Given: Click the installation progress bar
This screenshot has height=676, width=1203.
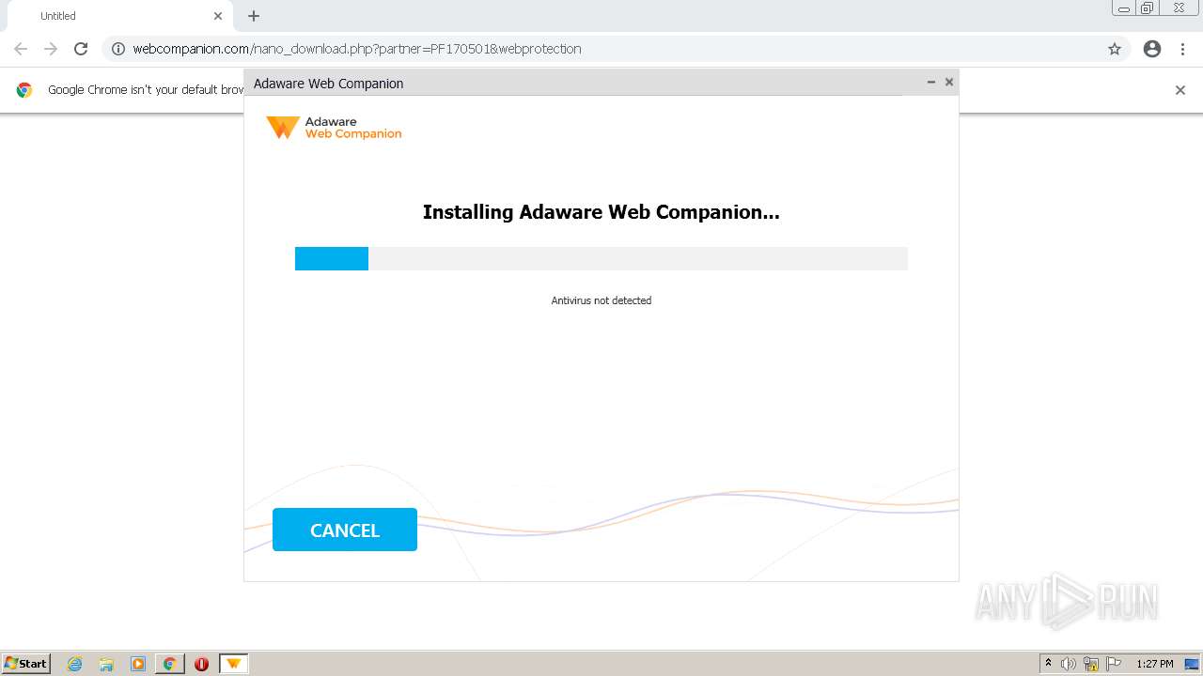Looking at the screenshot, I should [601, 258].
